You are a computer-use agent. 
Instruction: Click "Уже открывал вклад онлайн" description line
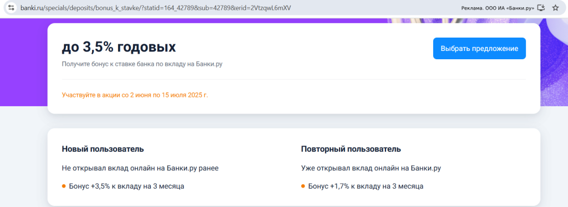coord(371,168)
